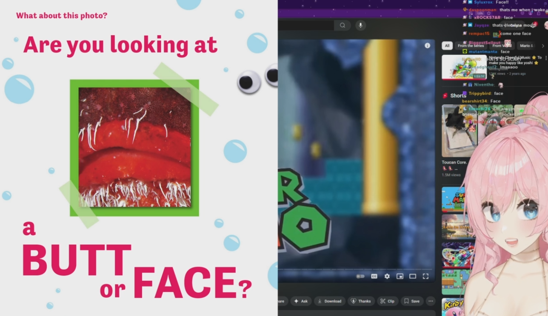This screenshot has width=548, height=316.
Task: Open the three-dot more actions button
Action: (431, 301)
